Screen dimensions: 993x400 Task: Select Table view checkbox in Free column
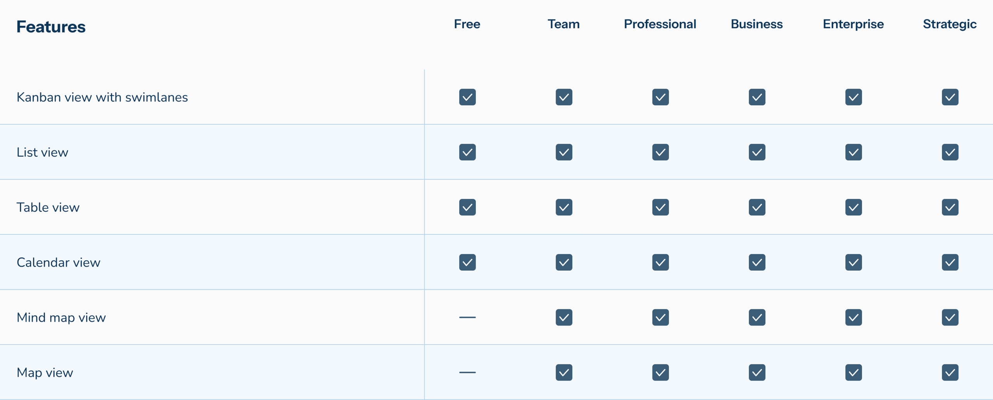pyautogui.click(x=467, y=207)
